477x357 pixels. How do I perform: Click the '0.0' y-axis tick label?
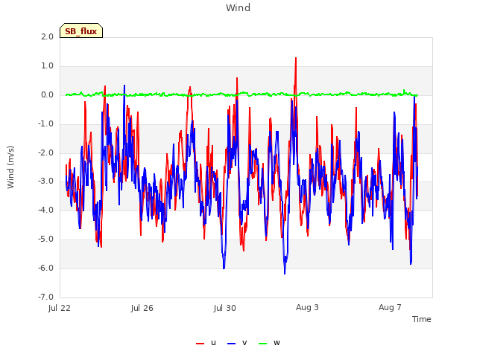(47, 95)
